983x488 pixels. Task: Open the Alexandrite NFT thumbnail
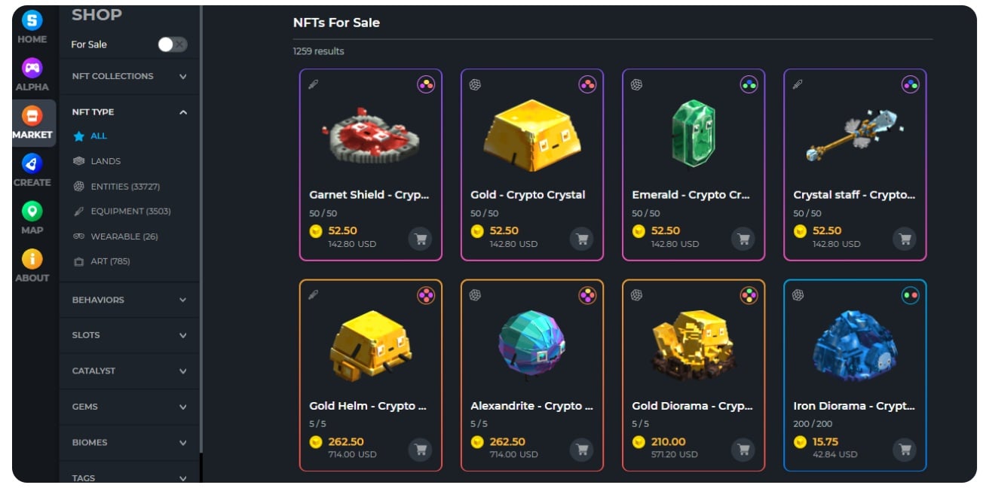[531, 342]
